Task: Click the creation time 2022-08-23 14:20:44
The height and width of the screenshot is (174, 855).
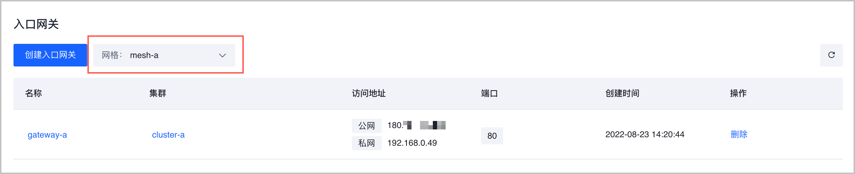Action: tap(645, 134)
